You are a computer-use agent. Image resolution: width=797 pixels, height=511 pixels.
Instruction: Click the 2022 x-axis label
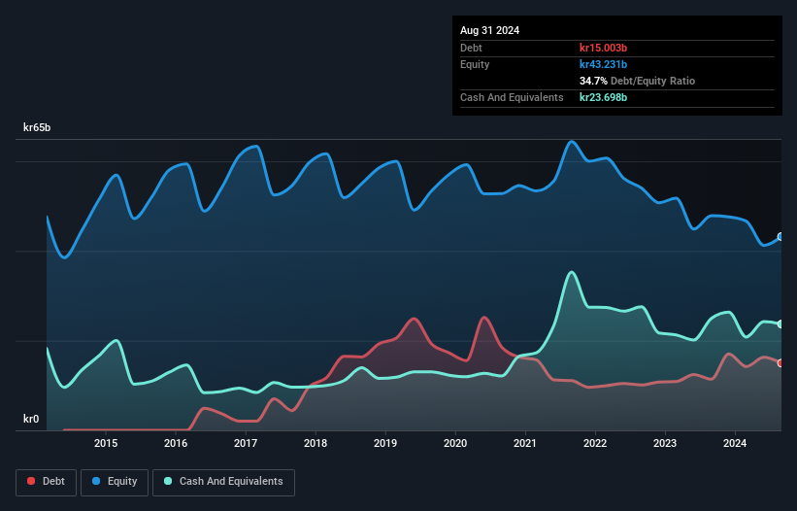coord(595,443)
